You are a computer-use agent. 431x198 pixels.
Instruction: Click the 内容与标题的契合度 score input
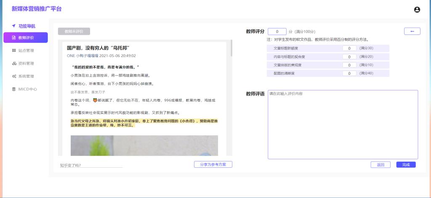coord(349,57)
